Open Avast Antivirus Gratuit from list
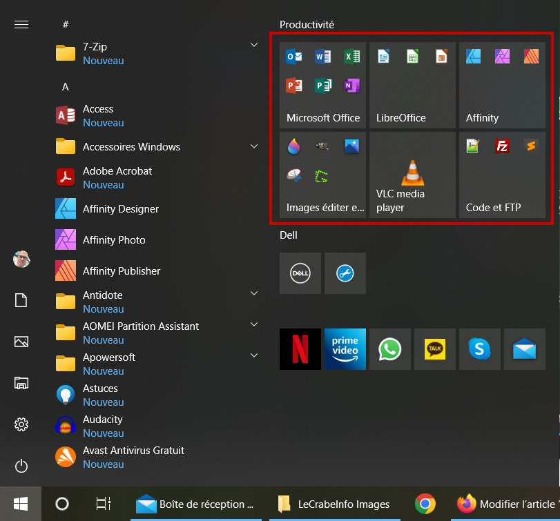This screenshot has width=560, height=521. [x=157, y=457]
